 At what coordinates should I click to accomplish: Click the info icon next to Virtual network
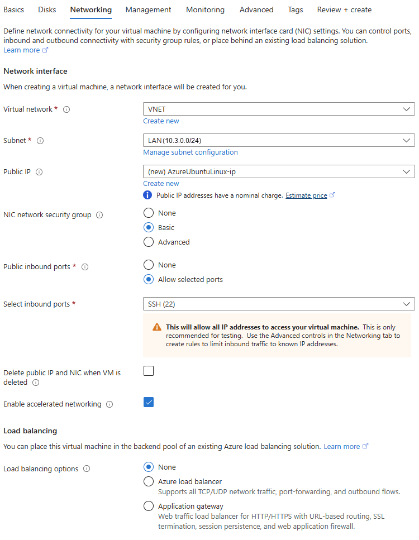coord(66,109)
